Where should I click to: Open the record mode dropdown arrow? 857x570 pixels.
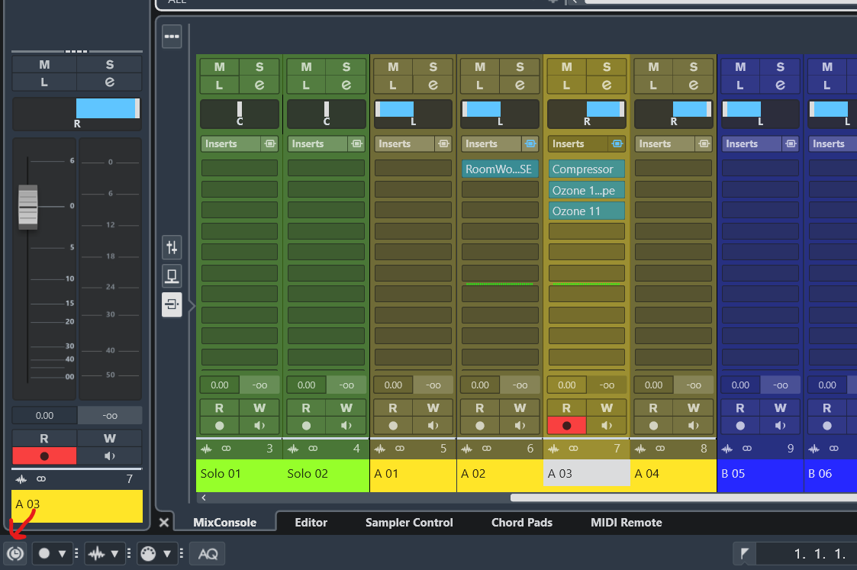pyautogui.click(x=63, y=553)
